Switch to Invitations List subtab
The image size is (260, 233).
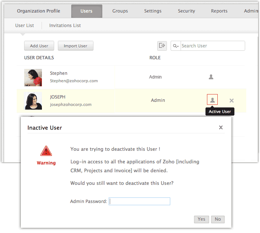(65, 26)
